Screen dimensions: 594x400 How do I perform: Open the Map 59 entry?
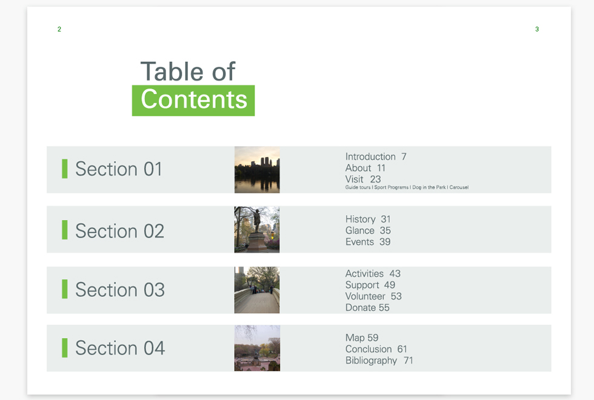362,338
